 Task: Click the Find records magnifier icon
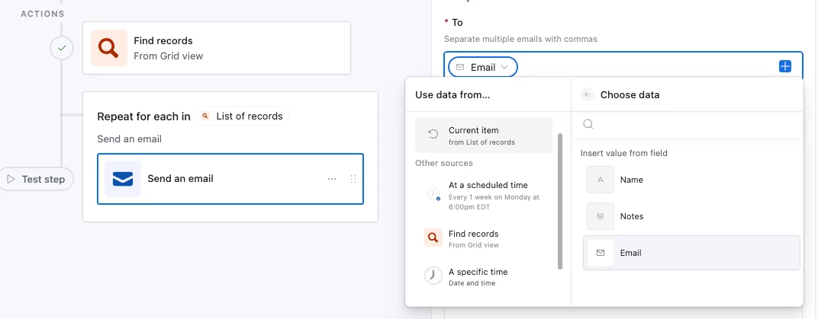coord(109,48)
